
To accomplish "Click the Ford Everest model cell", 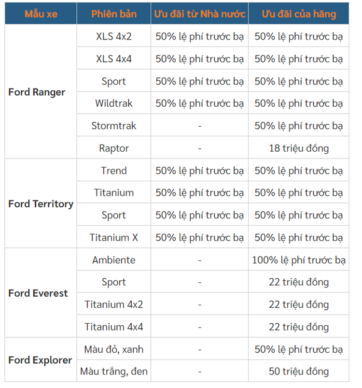I will pyautogui.click(x=38, y=293).
